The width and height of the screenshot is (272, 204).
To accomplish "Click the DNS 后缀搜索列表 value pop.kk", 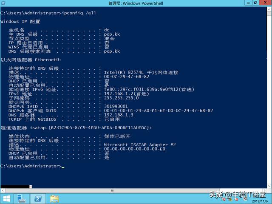I will coord(112,51).
